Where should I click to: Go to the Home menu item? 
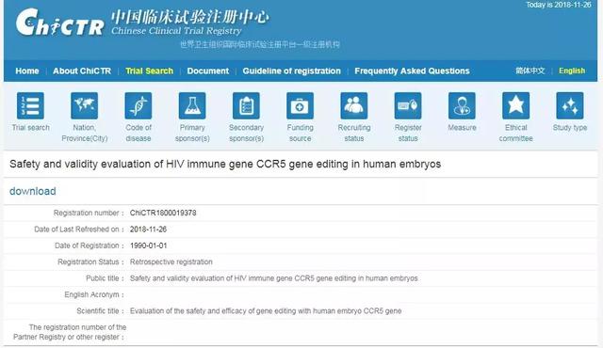tap(27, 71)
